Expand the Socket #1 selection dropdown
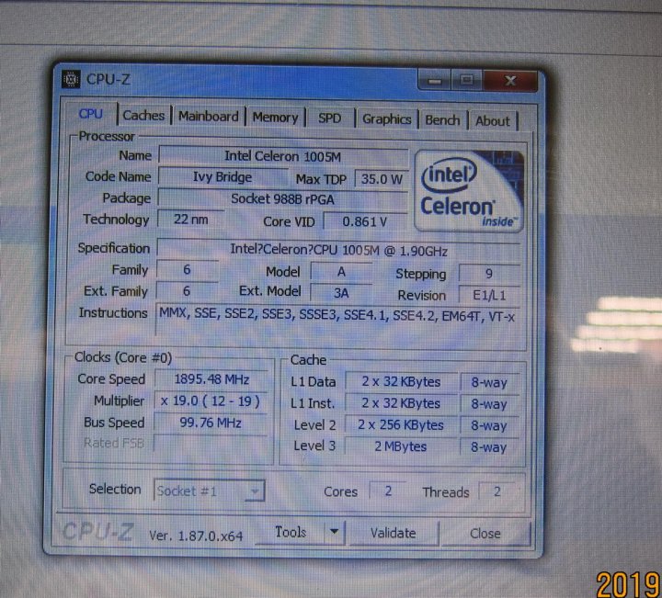Screen dimensions: 662x598 [210, 491]
